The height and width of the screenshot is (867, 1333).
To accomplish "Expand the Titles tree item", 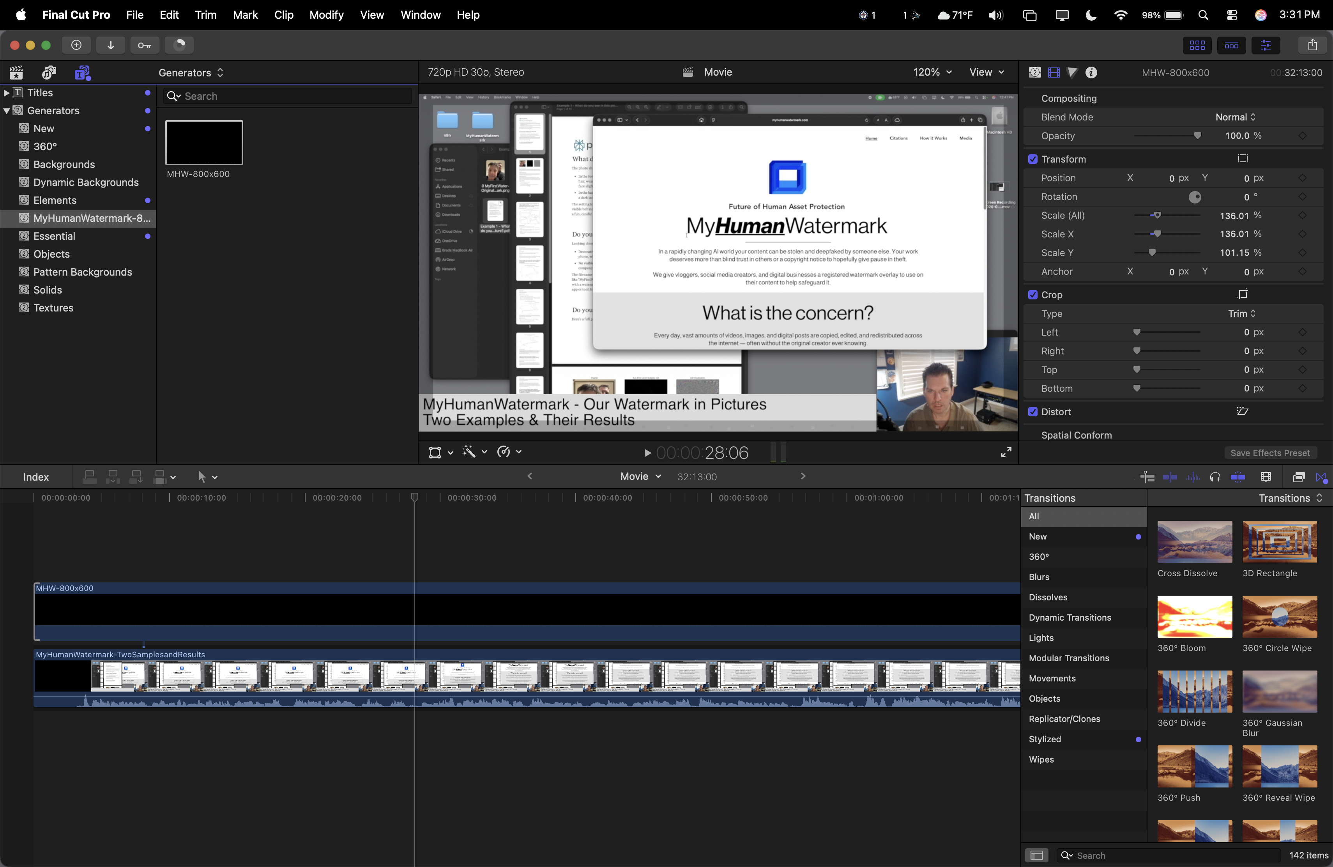I will (x=6, y=92).
